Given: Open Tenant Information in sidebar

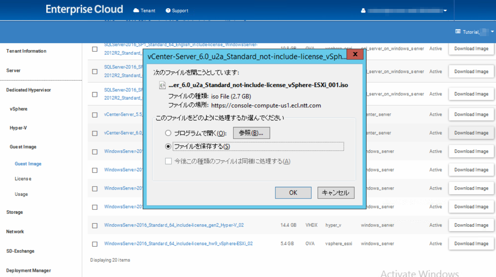Looking at the screenshot, I should point(26,51).
